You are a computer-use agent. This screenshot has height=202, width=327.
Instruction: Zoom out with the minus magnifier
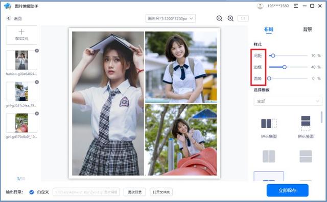pos(219,18)
